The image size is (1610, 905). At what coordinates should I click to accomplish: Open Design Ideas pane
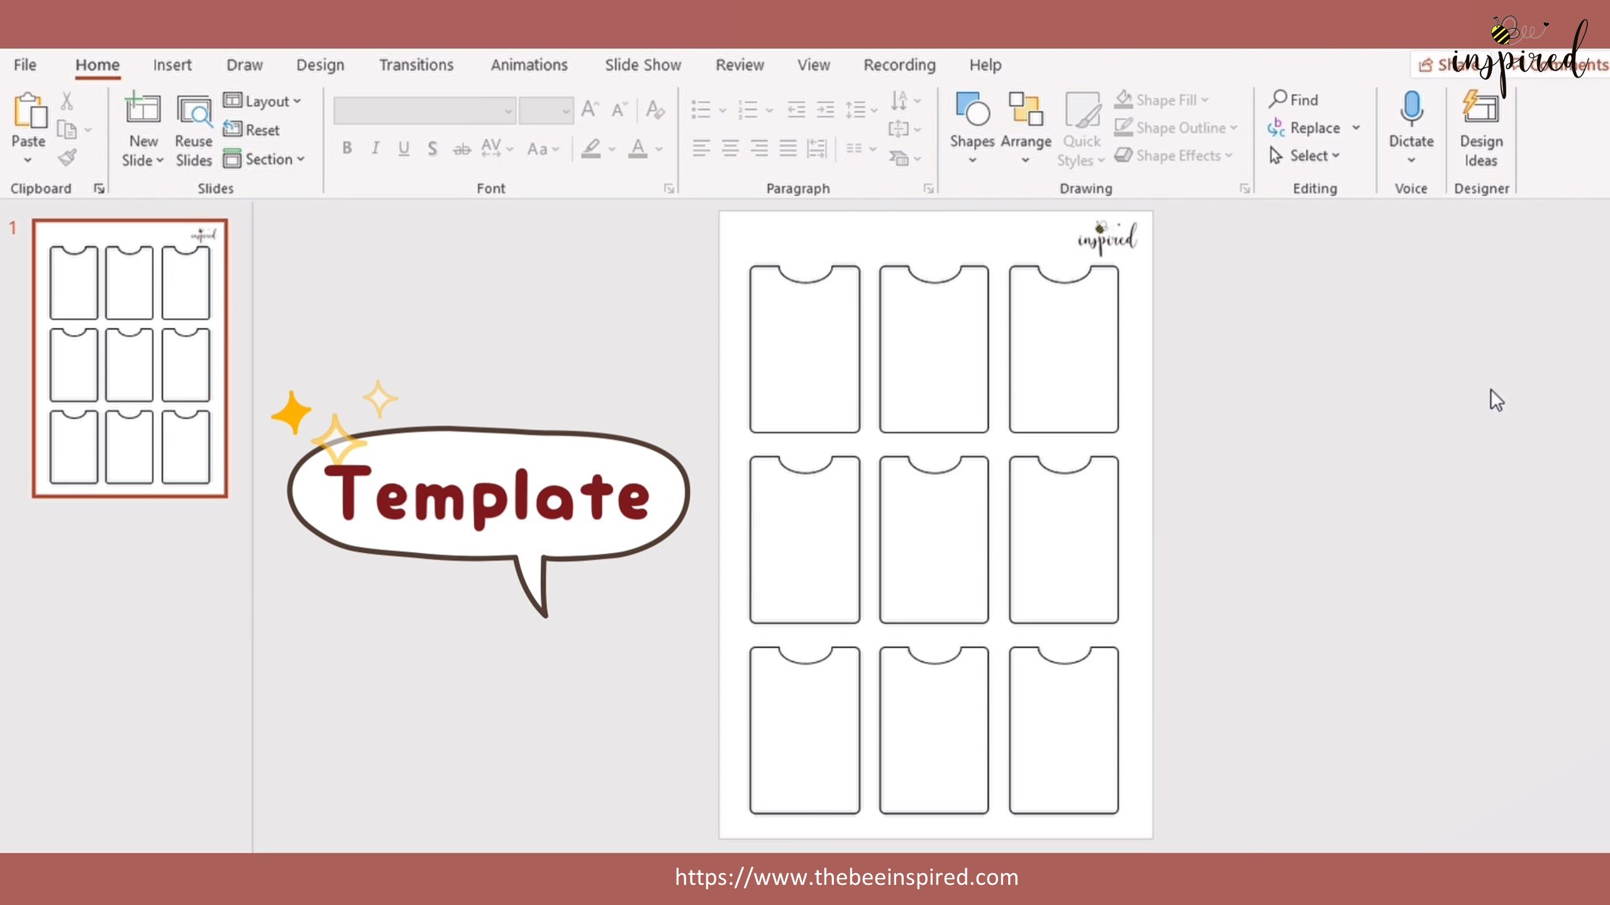[x=1481, y=129]
